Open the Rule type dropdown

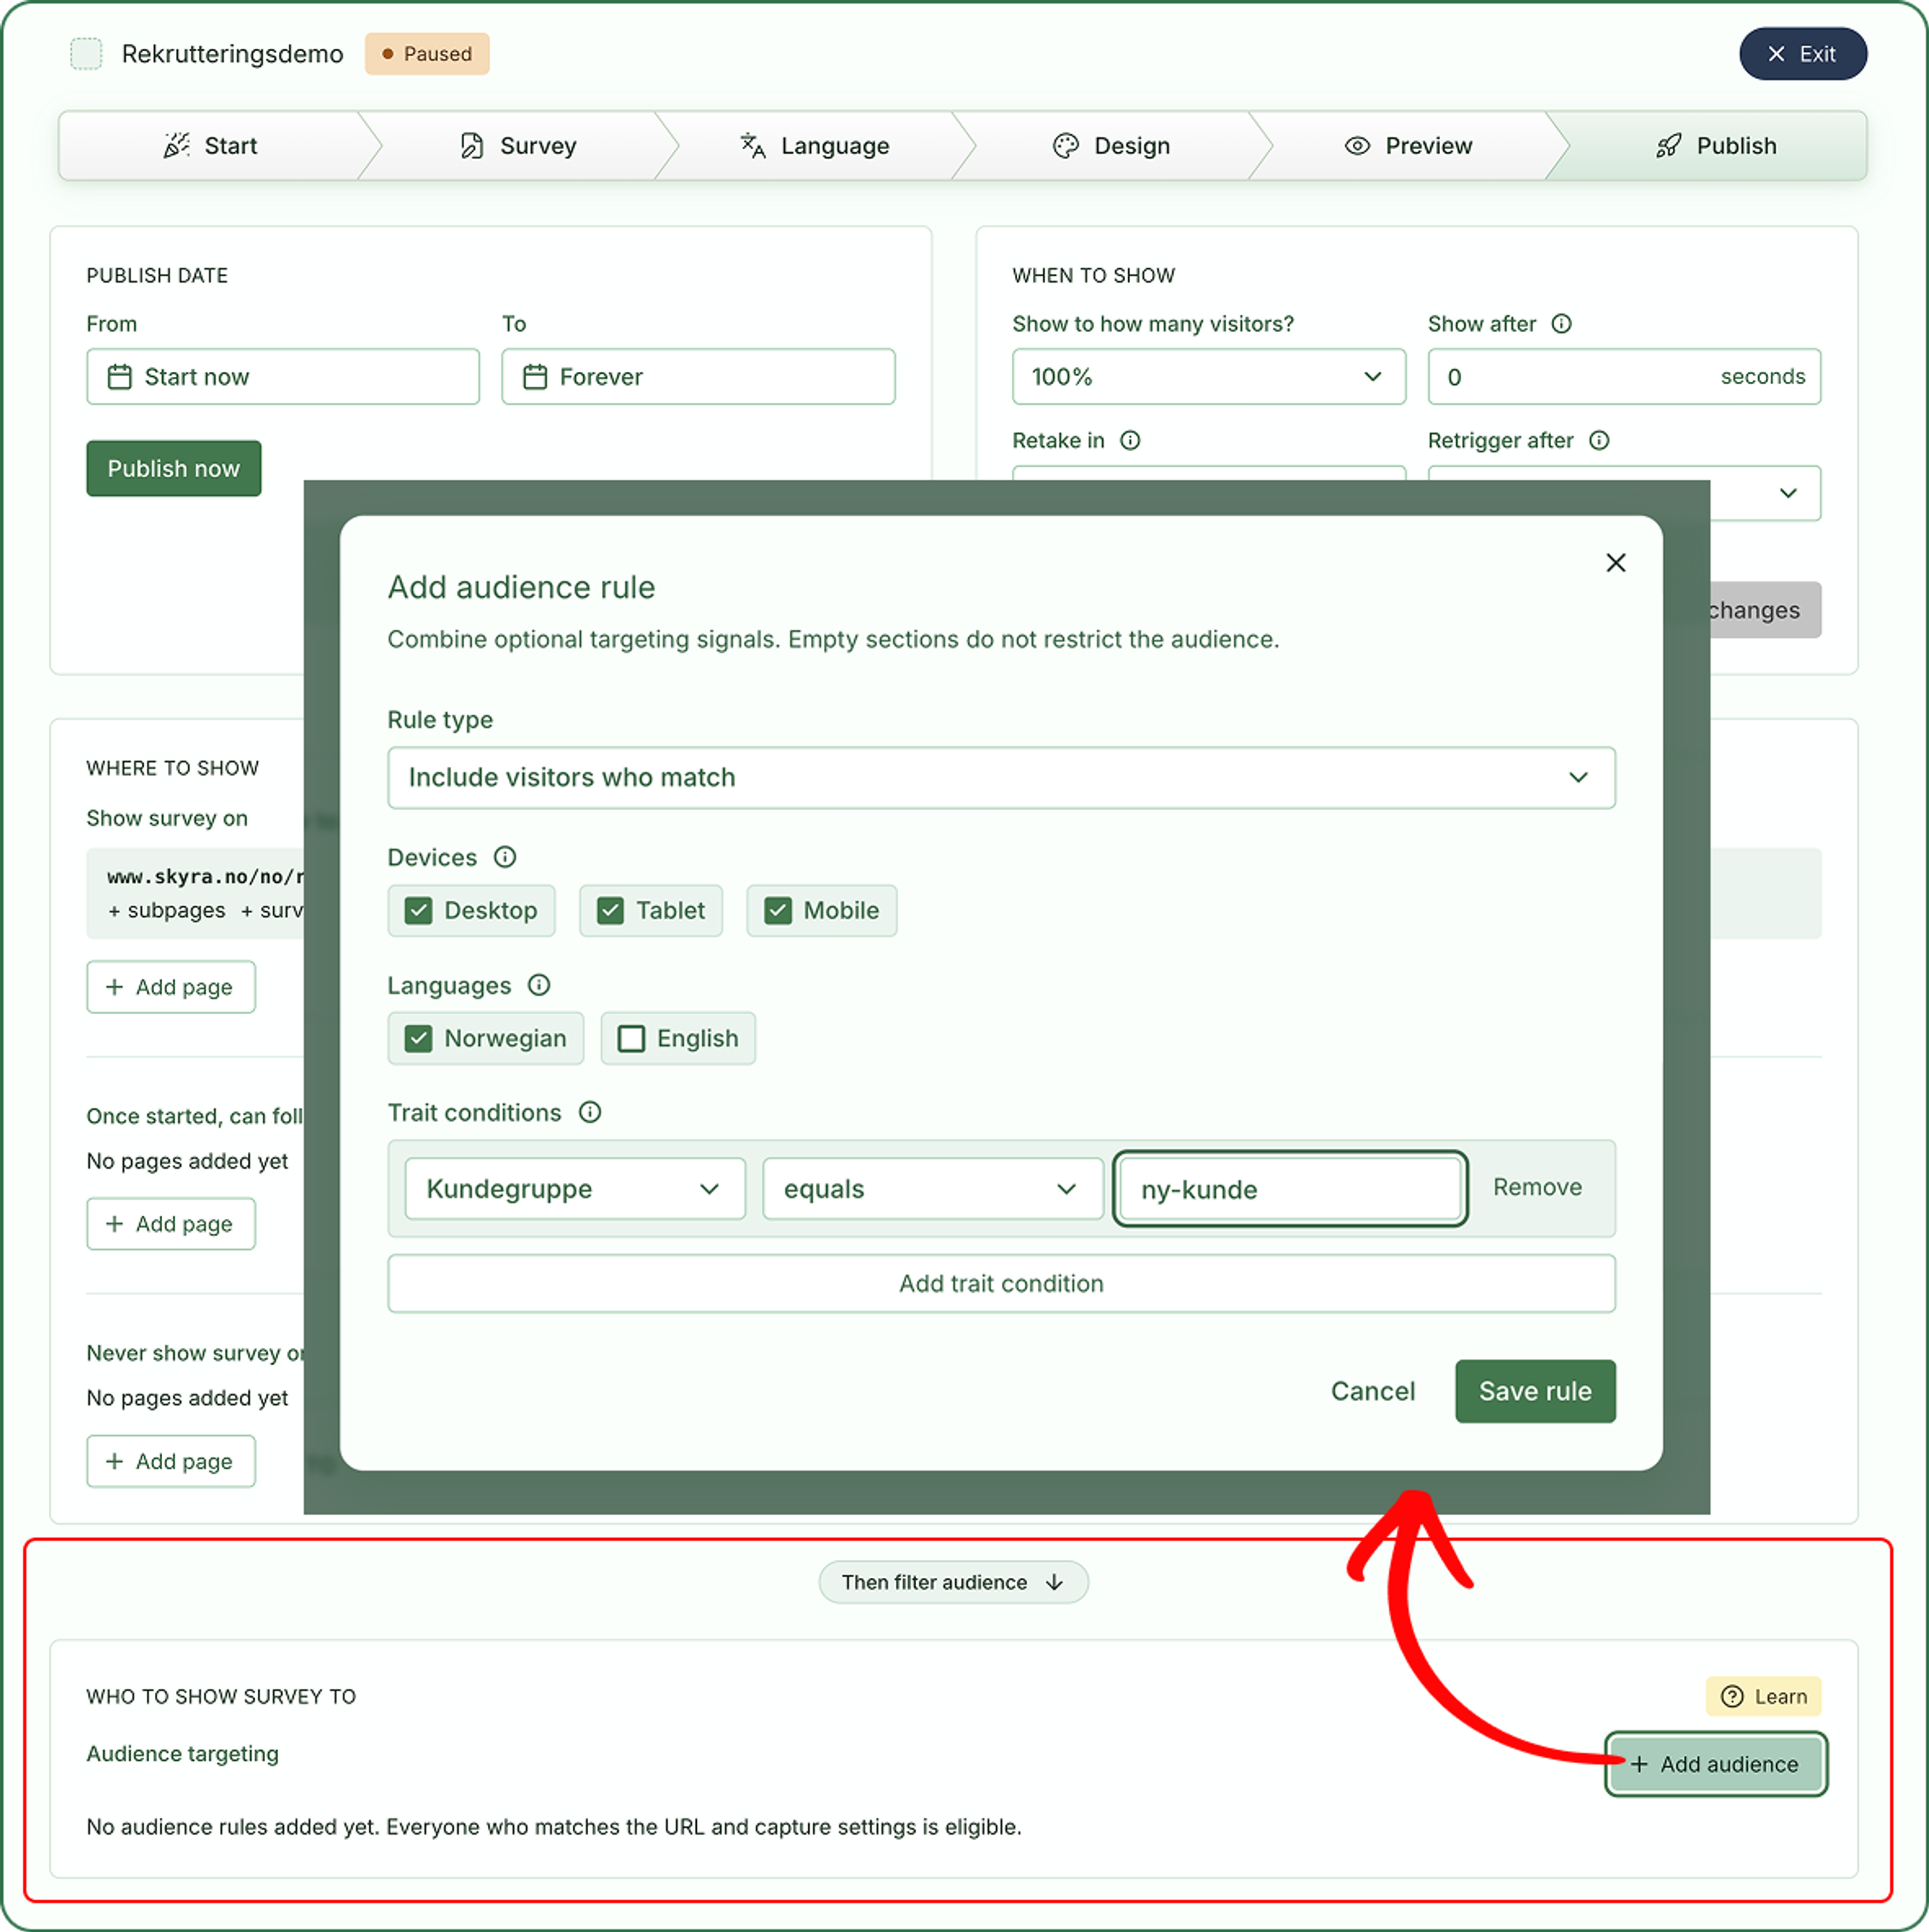1001,777
